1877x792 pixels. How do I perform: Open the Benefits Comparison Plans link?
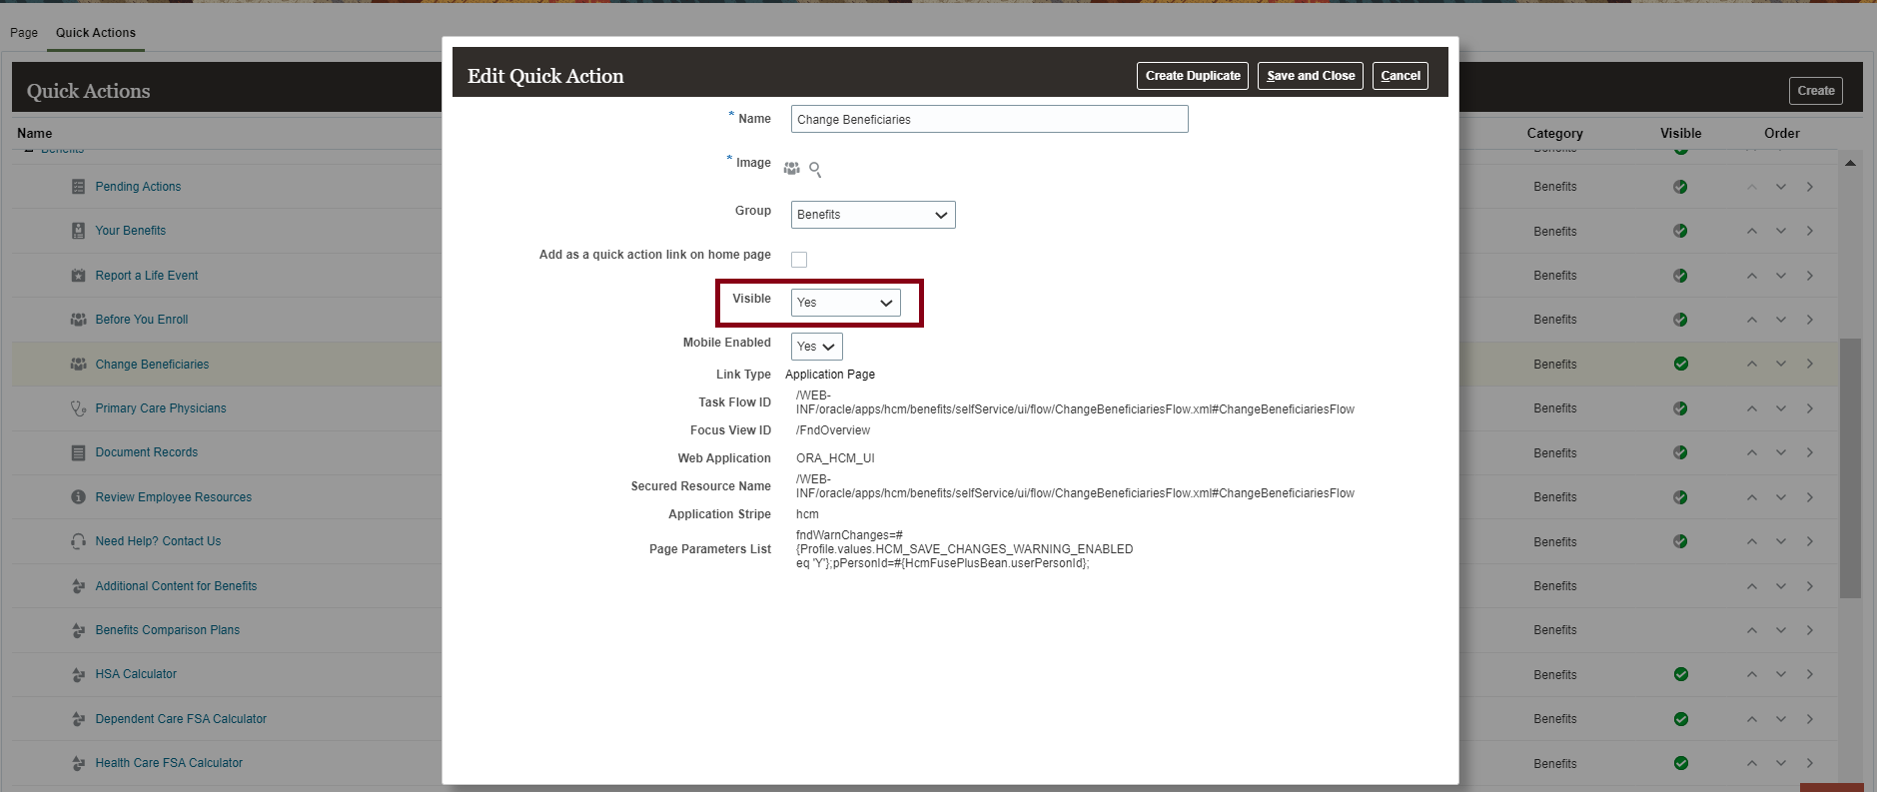pyautogui.click(x=168, y=630)
